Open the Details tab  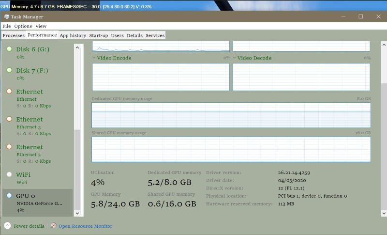pos(134,35)
